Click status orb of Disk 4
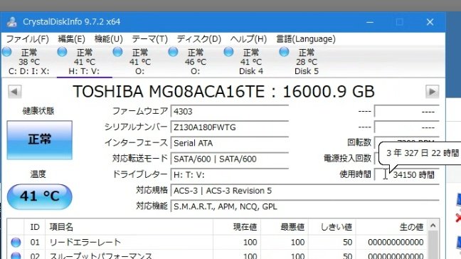The height and width of the screenshot is (259, 461). (x=228, y=52)
